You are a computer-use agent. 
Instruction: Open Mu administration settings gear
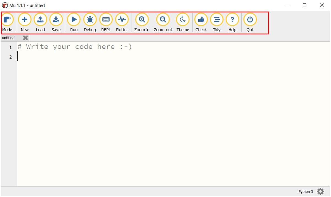[x=320, y=191]
